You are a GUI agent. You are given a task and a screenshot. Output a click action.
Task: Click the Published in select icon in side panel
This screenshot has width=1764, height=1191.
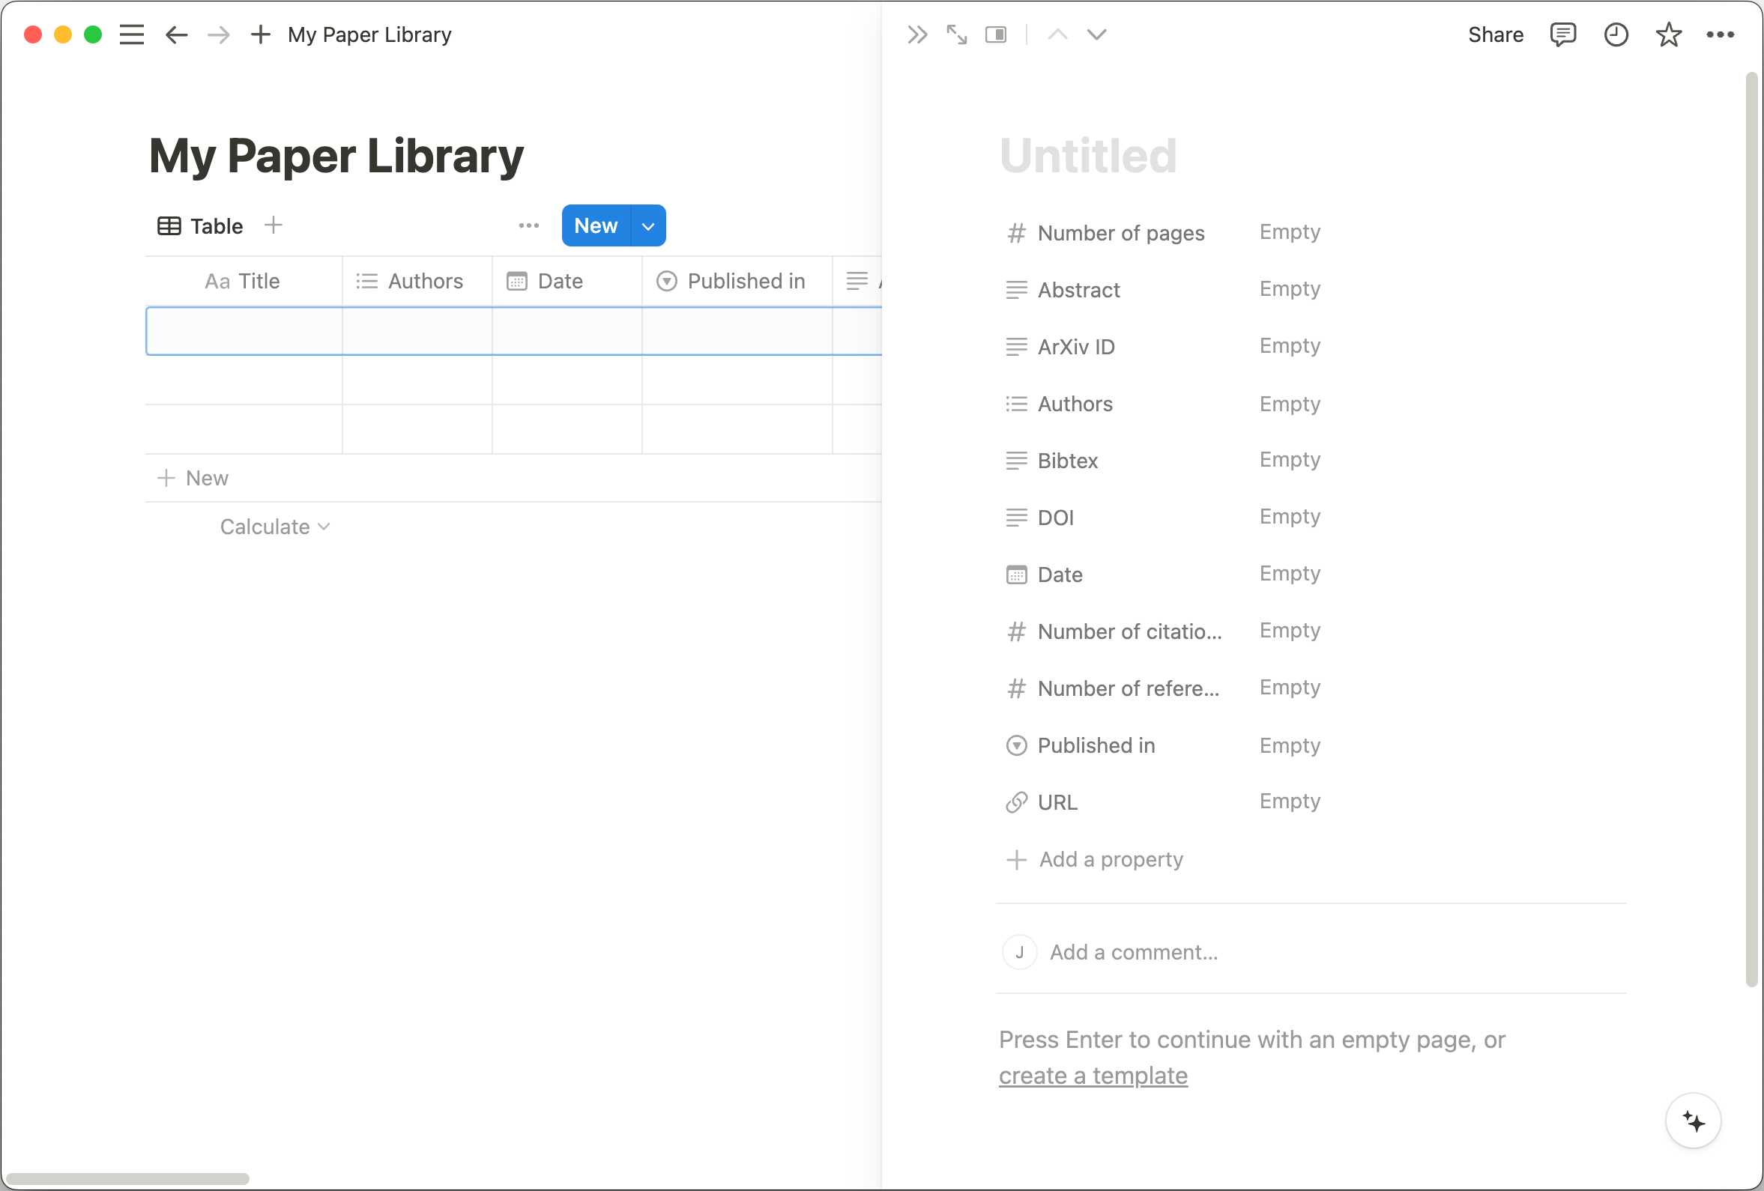(x=1016, y=746)
